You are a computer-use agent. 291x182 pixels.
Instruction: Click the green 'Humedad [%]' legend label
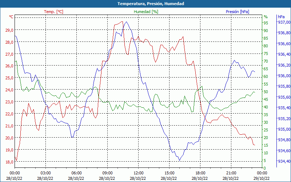(146, 12)
